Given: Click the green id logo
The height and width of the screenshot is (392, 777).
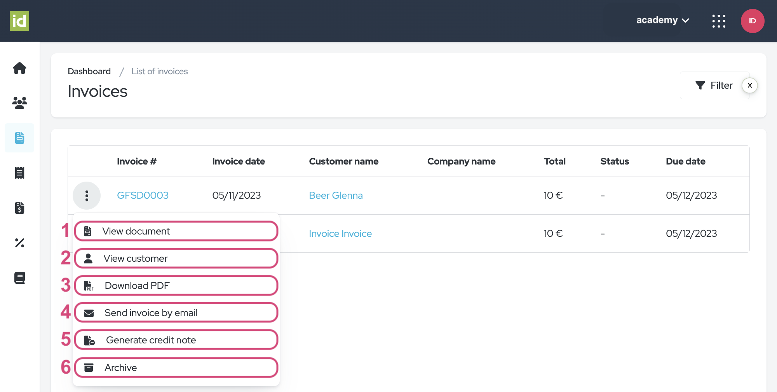Looking at the screenshot, I should [x=19, y=21].
